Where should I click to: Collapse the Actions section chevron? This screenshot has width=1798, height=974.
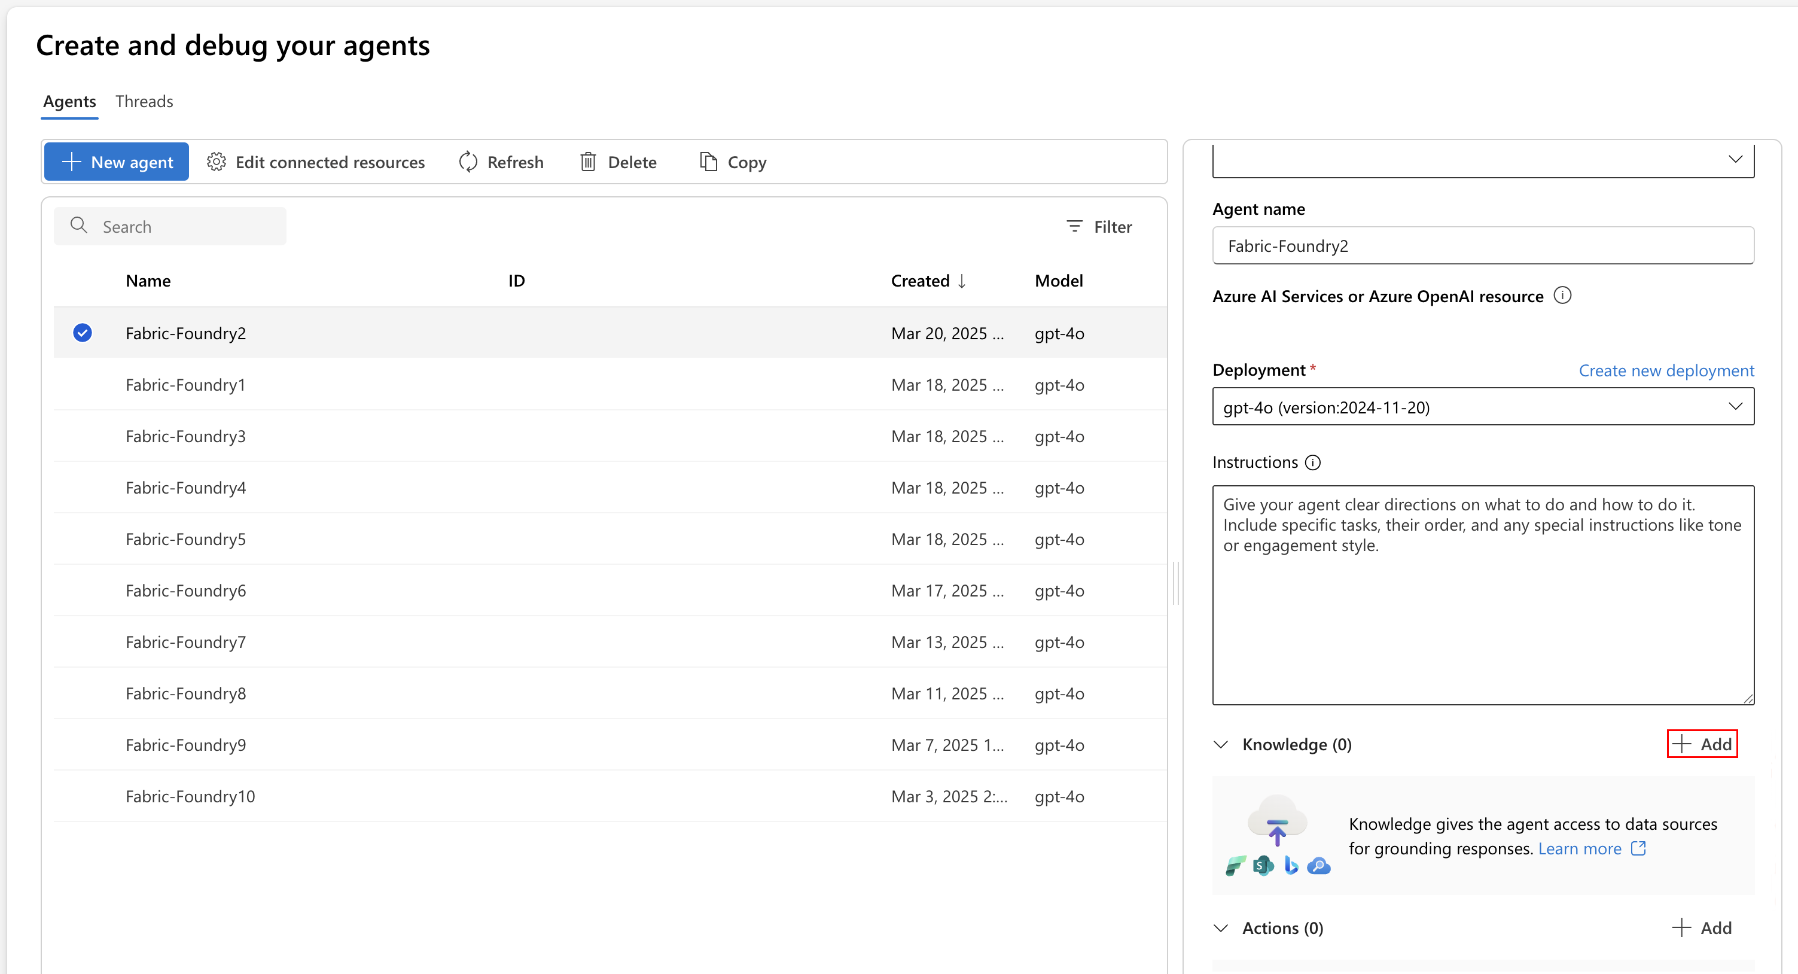1221,928
